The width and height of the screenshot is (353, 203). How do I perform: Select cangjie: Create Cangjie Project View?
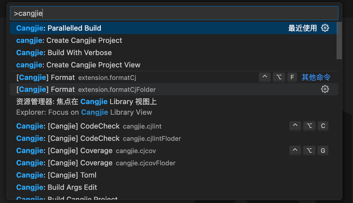[174, 65]
